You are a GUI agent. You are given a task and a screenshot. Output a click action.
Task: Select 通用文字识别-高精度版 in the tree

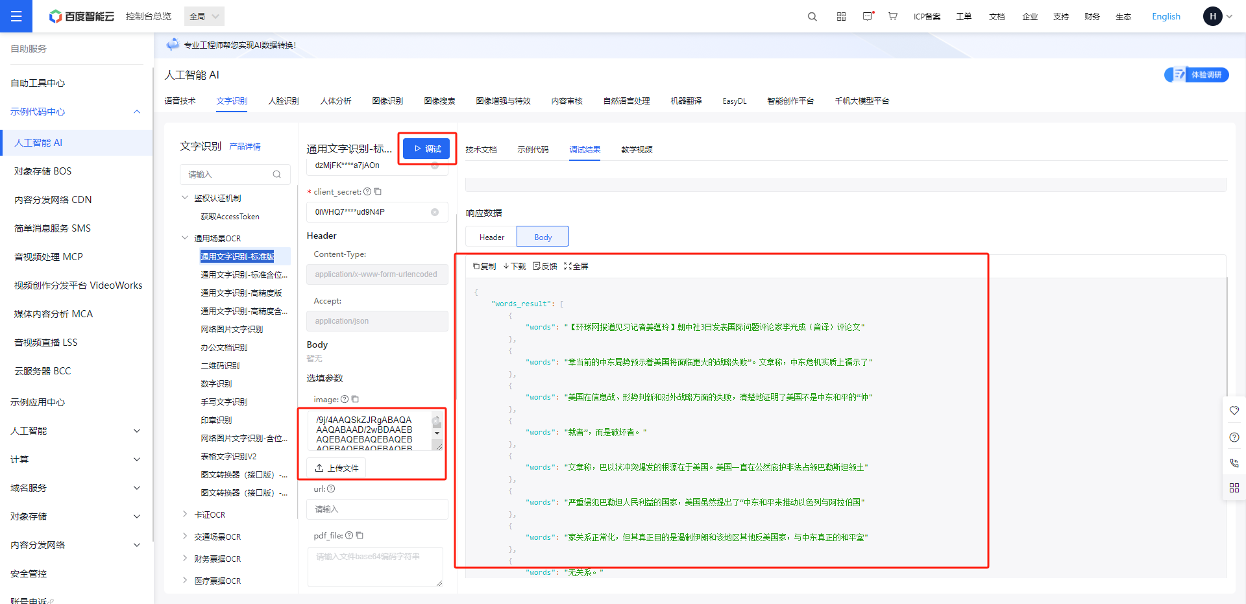(241, 293)
